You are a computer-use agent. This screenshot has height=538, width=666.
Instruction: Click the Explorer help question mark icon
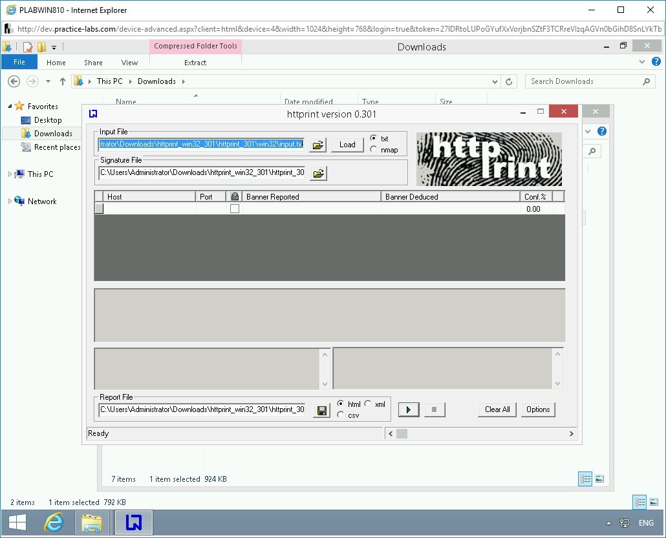[656, 62]
